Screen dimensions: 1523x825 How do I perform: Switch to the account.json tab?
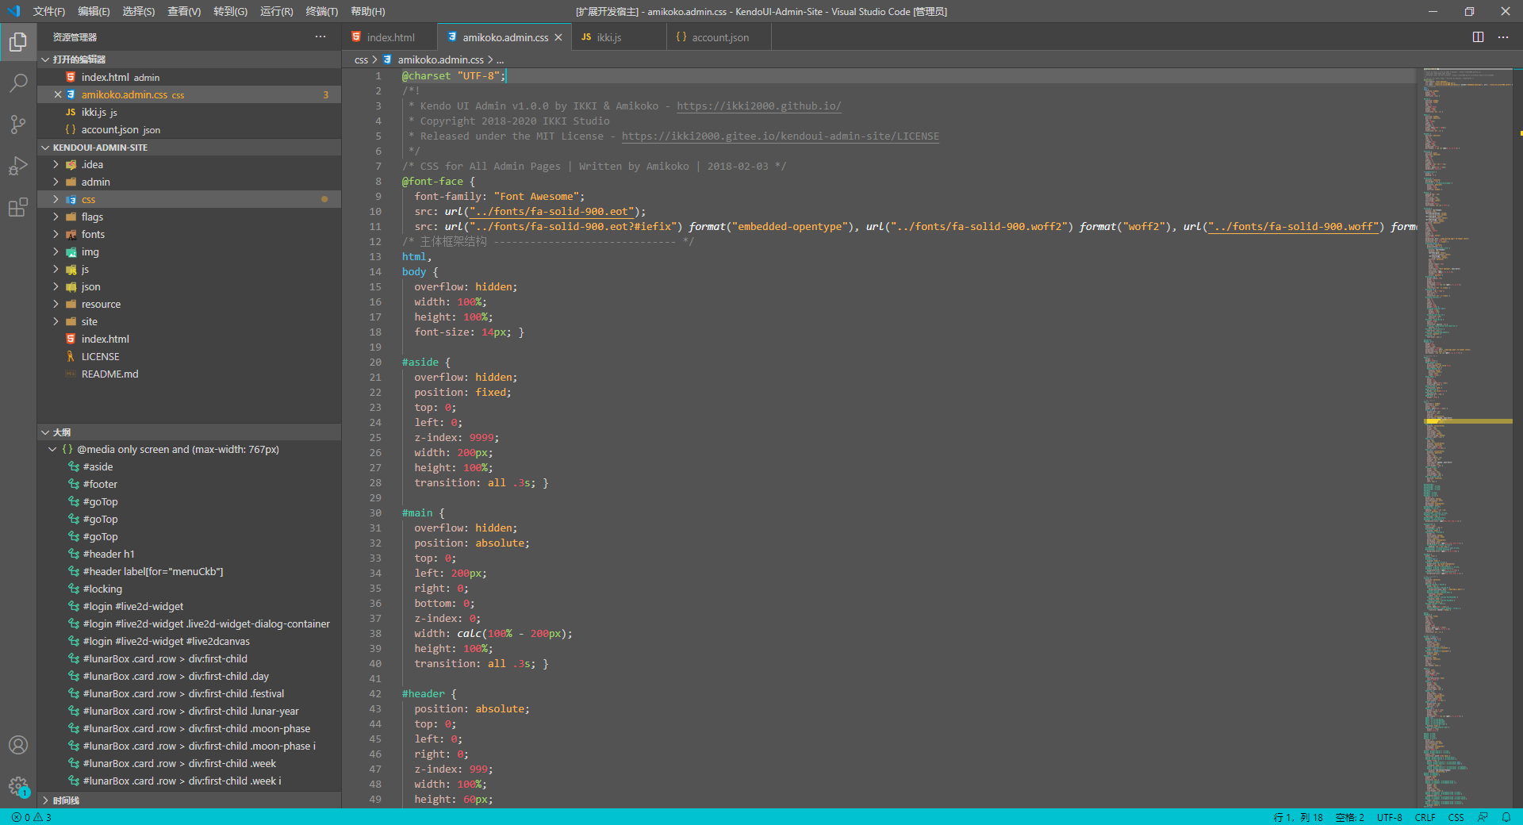pos(719,37)
